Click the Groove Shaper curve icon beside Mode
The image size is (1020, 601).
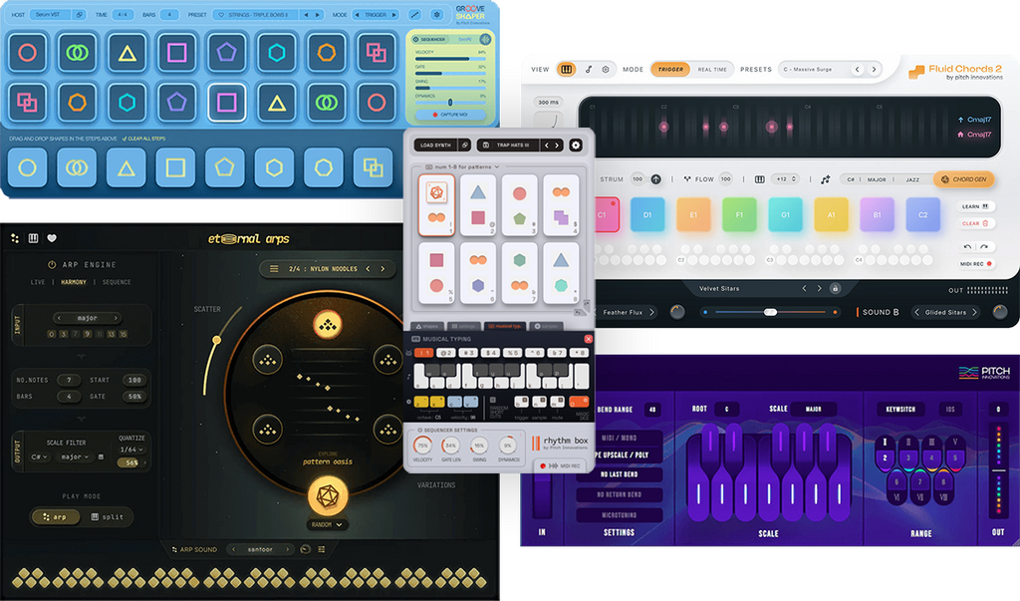point(415,14)
